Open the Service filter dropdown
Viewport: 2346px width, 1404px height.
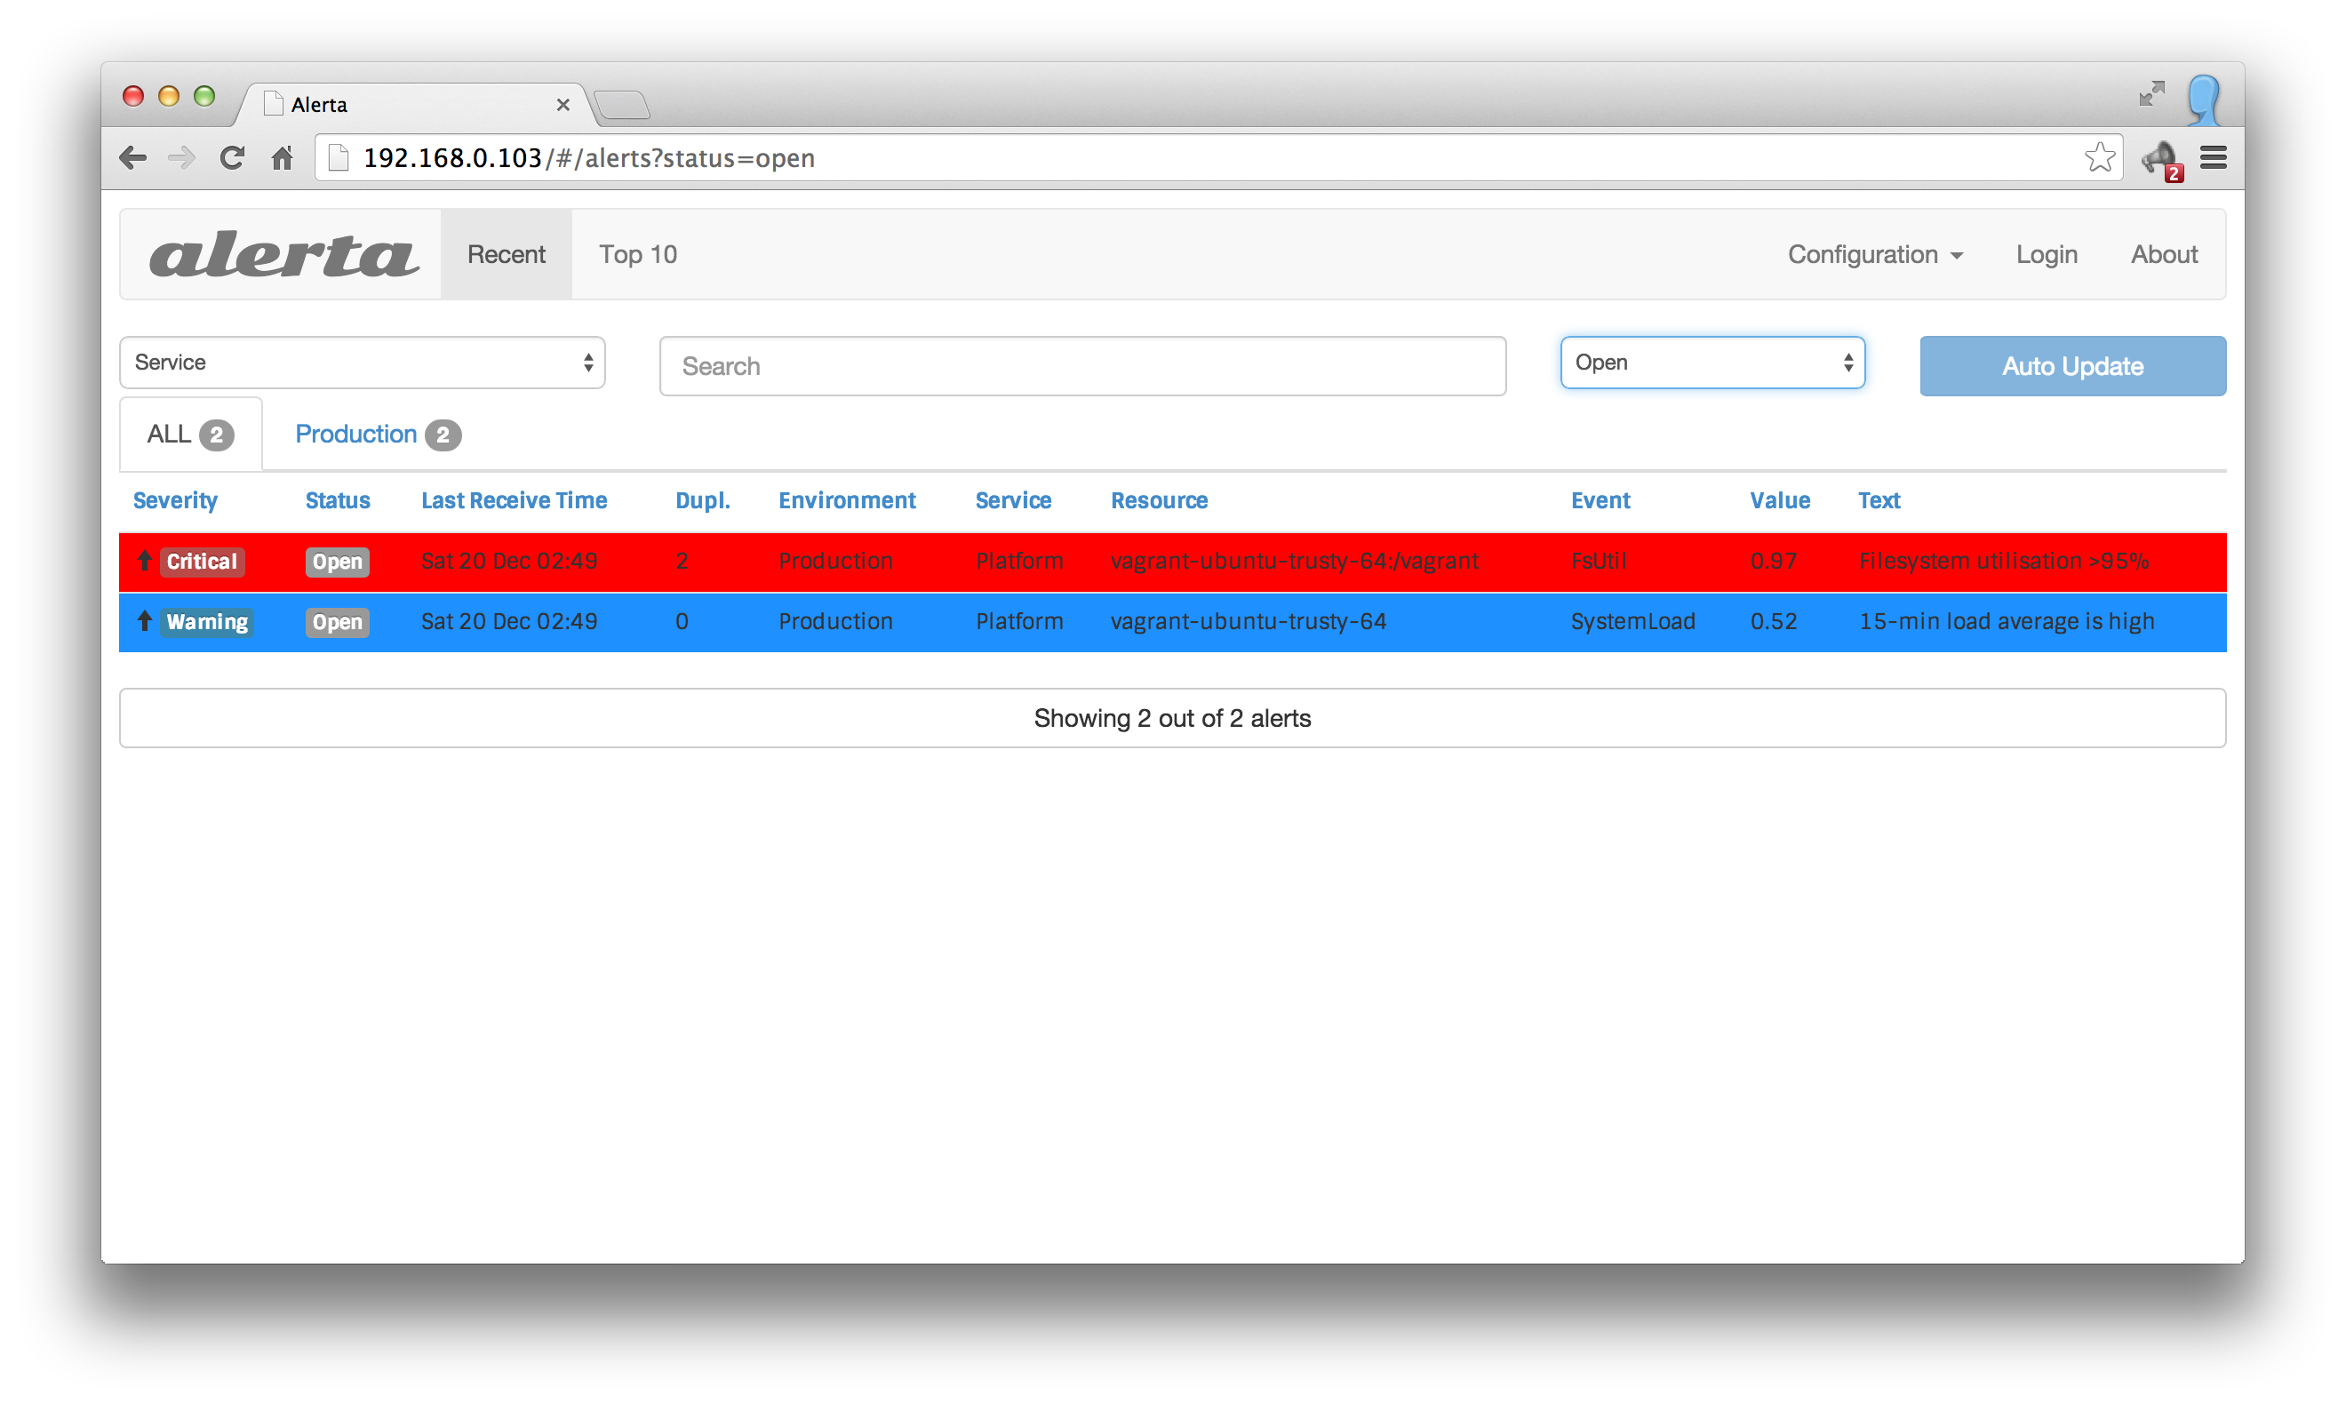(363, 363)
